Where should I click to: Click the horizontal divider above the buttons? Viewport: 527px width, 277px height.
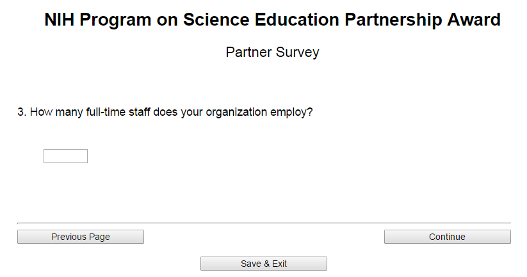coord(264,223)
